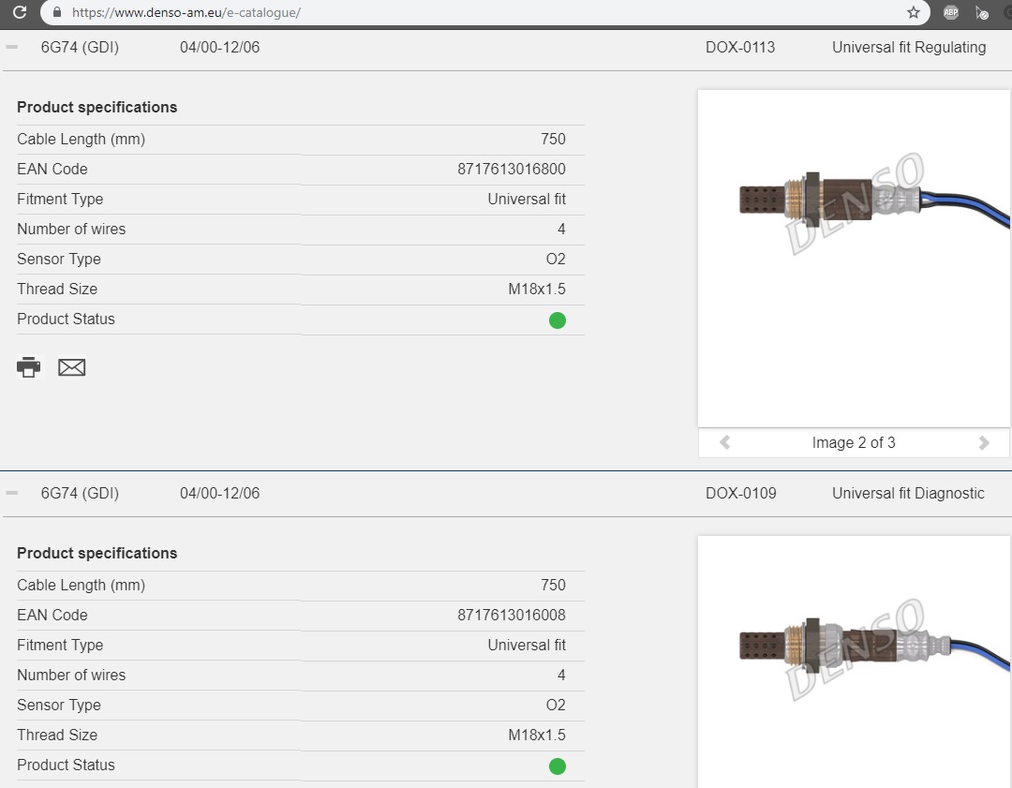Bookmark this page with the star icon
1012x788 pixels.
(914, 12)
